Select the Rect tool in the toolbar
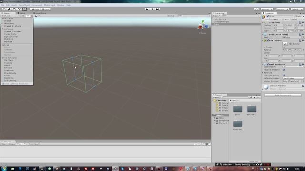This screenshot has height=171, width=305. pos(24,9)
